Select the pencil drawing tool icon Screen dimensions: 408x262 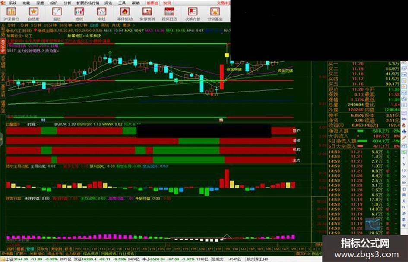tap(404, 138)
